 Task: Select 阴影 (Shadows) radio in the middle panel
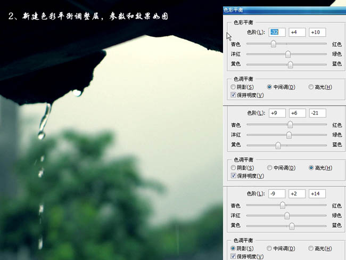point(234,168)
